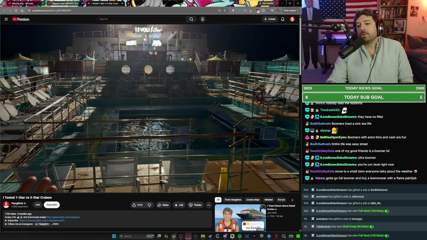The width and height of the screenshot is (427, 240).
Task: Click the cruise video player
Action: pos(150,109)
